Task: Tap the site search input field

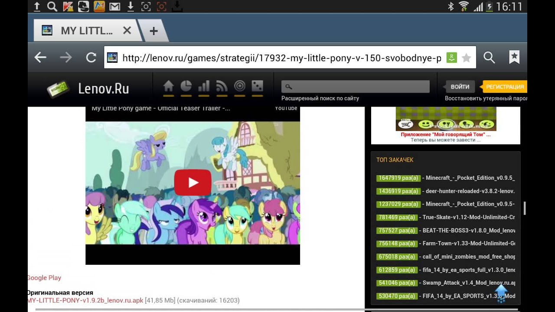Action: [x=356, y=87]
